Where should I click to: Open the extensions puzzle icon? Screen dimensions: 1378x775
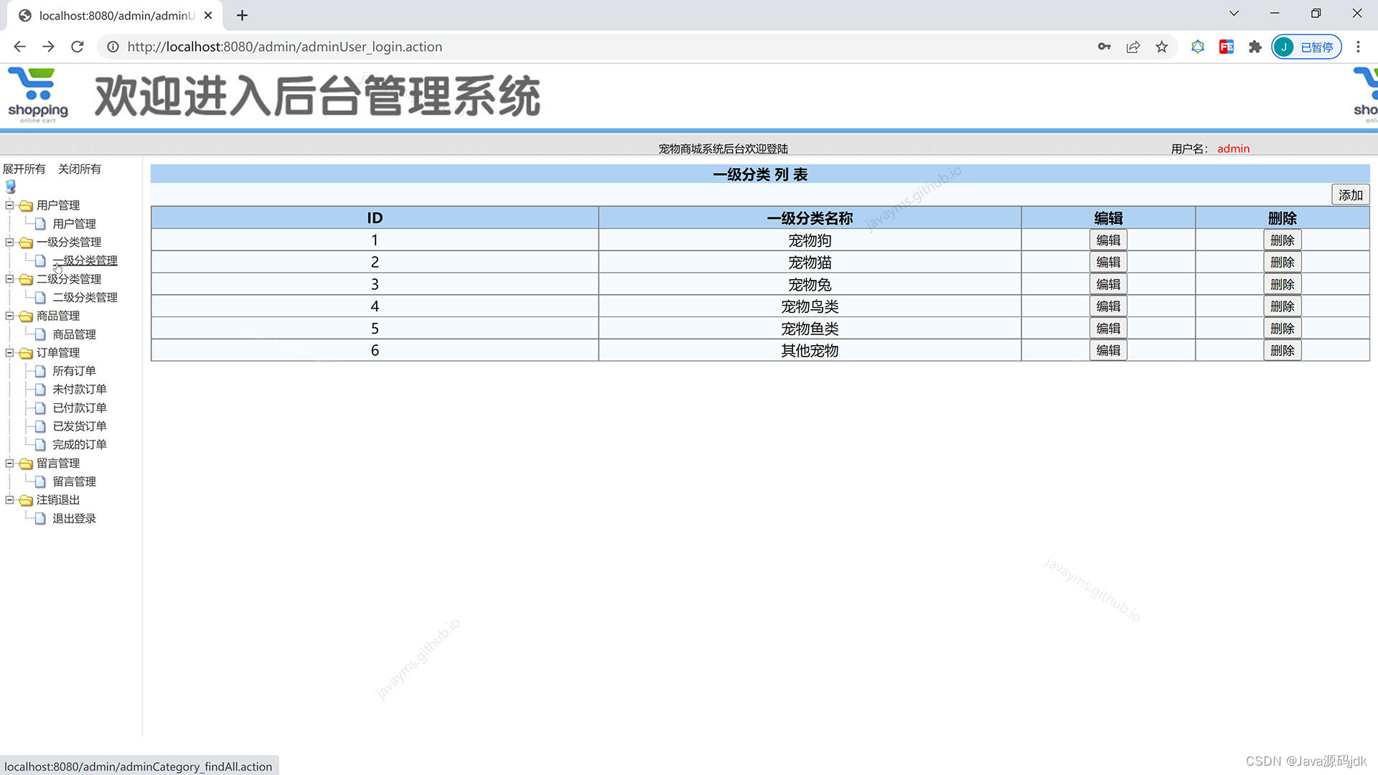[1255, 47]
